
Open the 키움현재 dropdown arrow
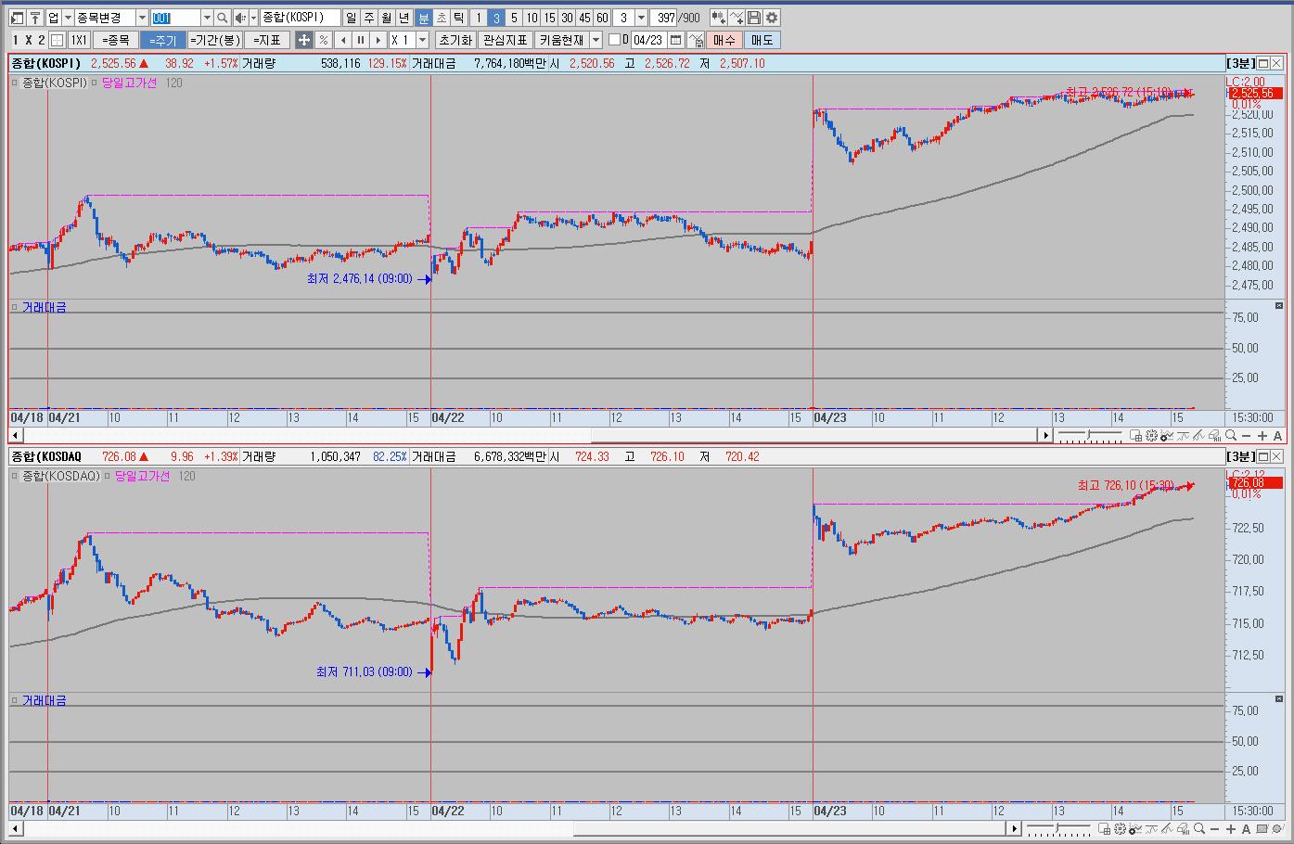[x=596, y=40]
